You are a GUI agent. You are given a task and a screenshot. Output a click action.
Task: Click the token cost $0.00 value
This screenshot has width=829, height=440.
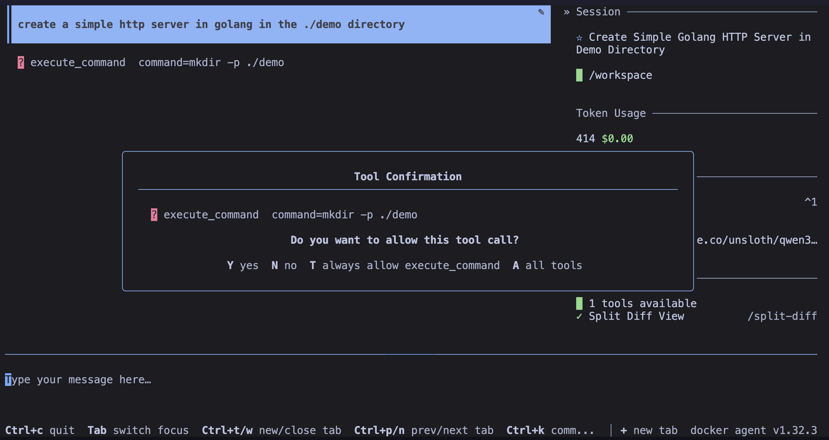pyautogui.click(x=617, y=139)
